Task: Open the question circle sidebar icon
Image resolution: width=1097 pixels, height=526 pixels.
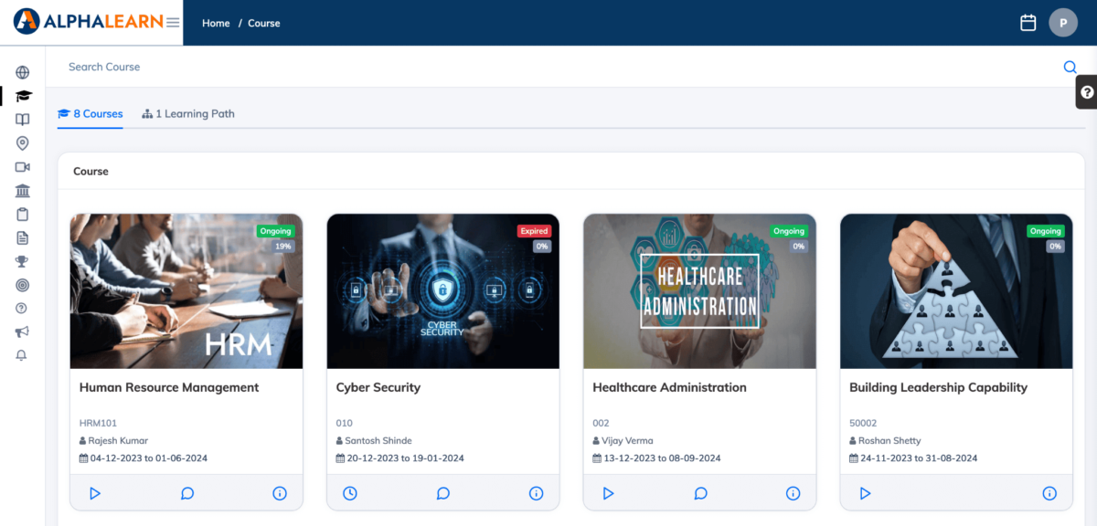Action: pos(23,309)
